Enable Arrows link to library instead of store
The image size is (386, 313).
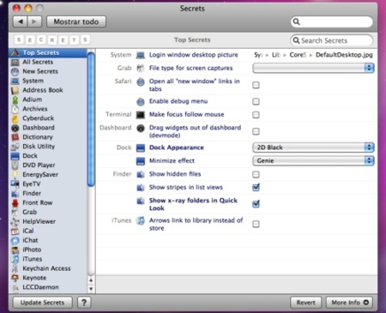(256, 224)
